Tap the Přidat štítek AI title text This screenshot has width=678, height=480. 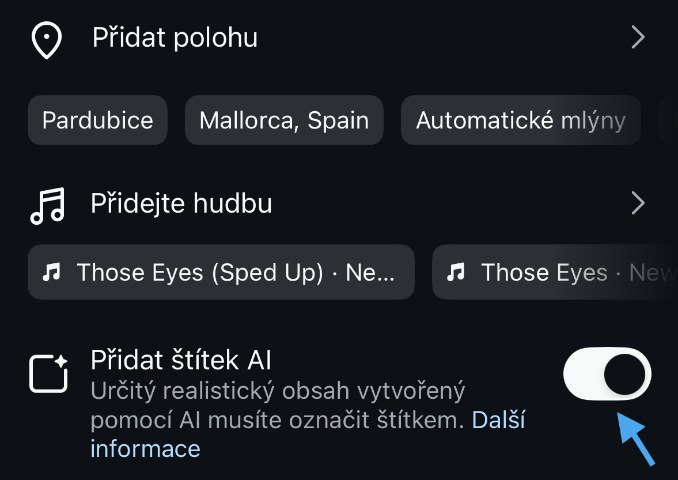(181, 361)
